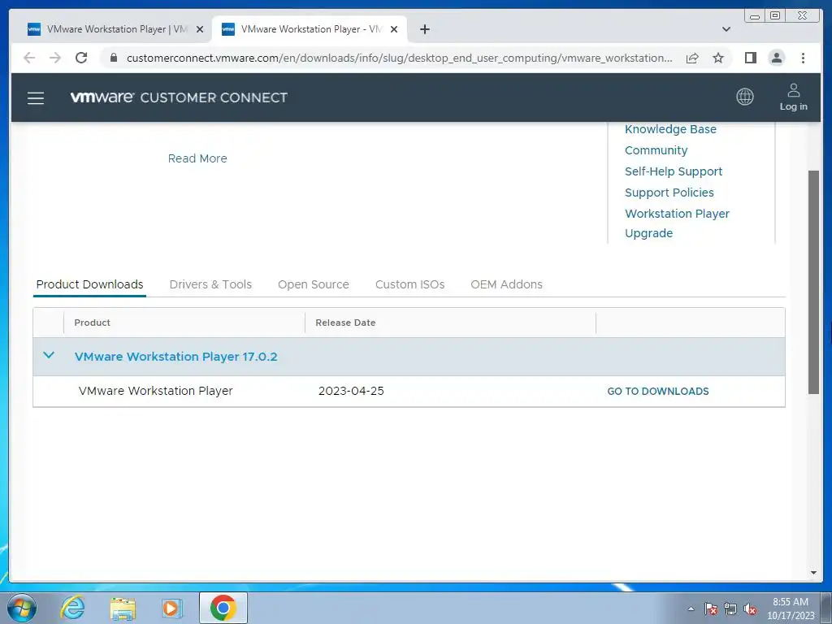Image resolution: width=832 pixels, height=624 pixels.
Task: Click the network tray icon
Action: pos(730,609)
